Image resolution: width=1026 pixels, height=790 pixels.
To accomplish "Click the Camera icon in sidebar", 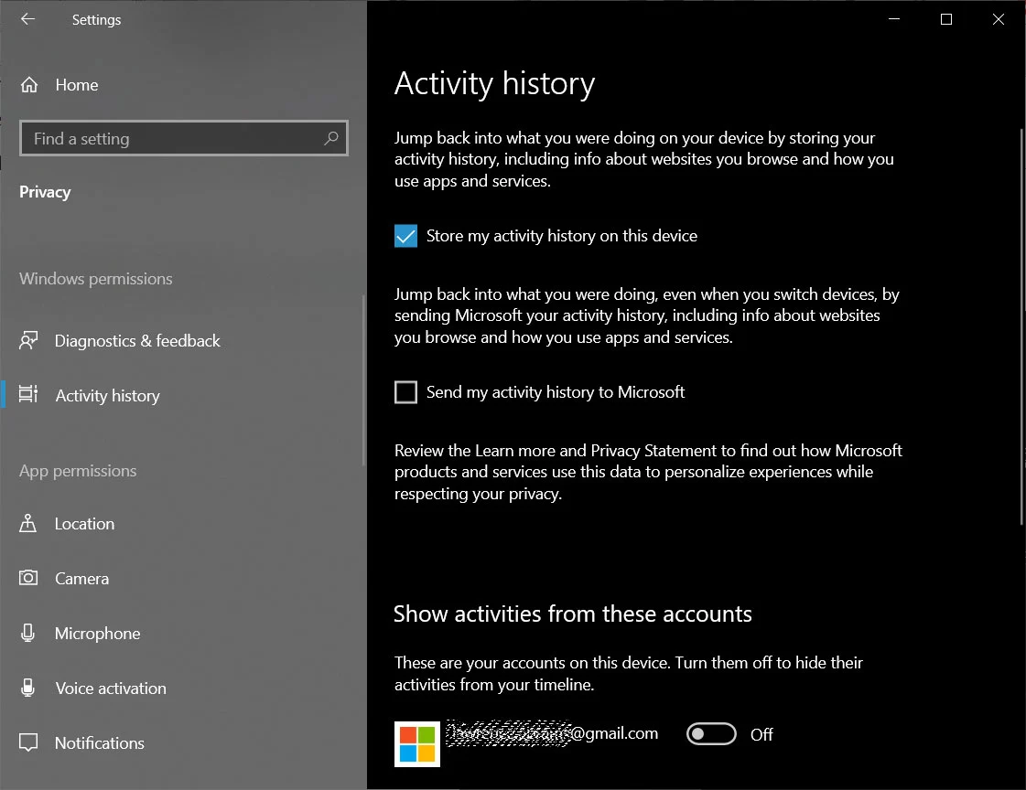I will click(28, 579).
